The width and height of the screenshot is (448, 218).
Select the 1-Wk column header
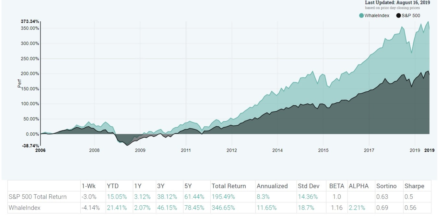pyautogui.click(x=88, y=186)
